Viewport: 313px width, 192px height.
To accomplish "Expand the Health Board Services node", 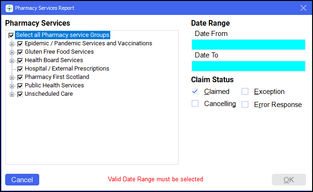I will [x=12, y=60].
